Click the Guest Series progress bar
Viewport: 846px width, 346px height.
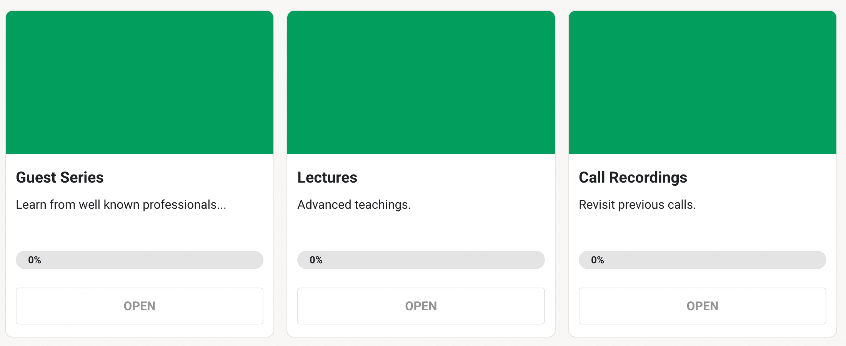coord(154,260)
